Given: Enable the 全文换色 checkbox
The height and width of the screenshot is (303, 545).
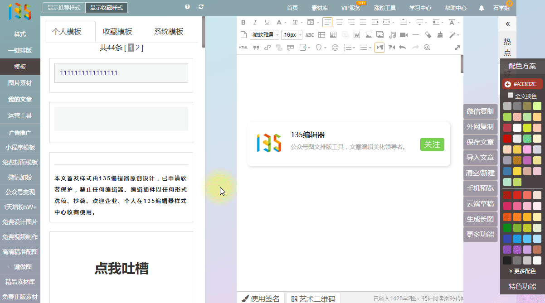Looking at the screenshot, I should (x=511, y=96).
